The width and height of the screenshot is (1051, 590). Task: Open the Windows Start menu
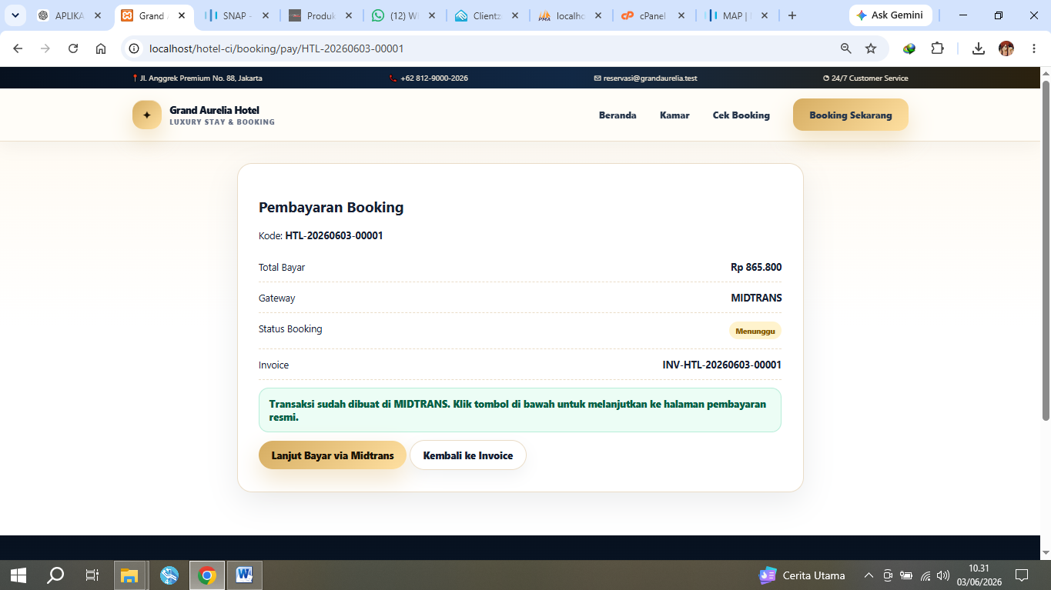18,575
